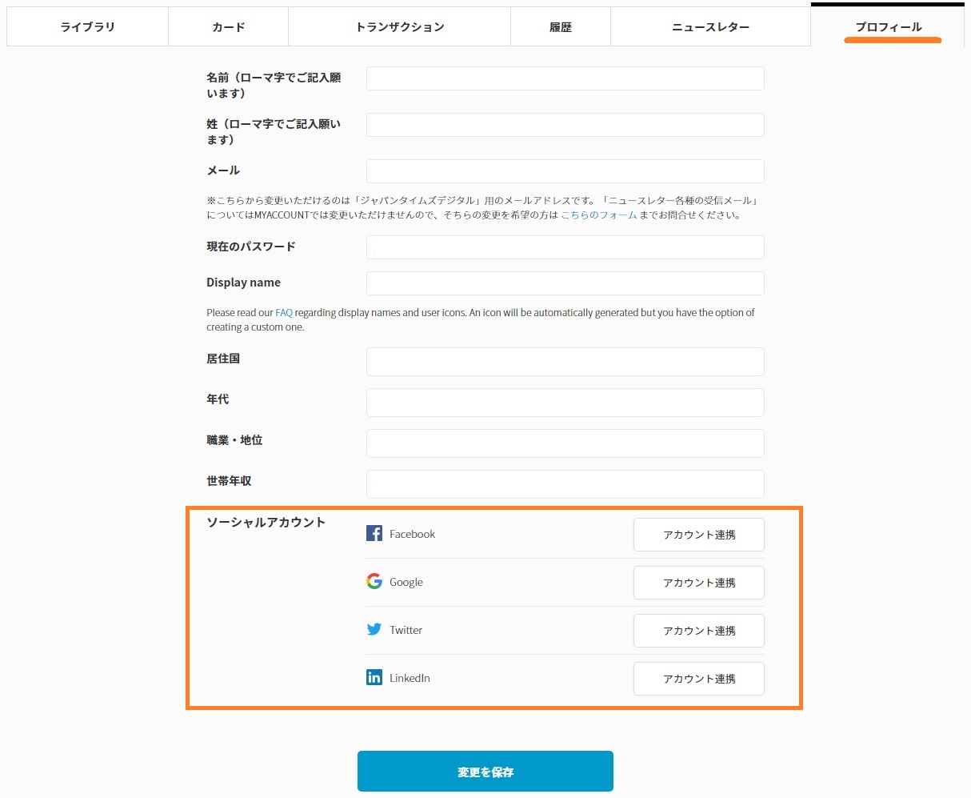Select the プロフィール tab

tap(888, 25)
